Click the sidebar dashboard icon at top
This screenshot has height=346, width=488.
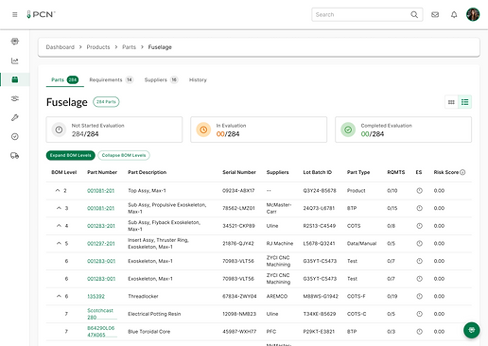[x=15, y=42]
